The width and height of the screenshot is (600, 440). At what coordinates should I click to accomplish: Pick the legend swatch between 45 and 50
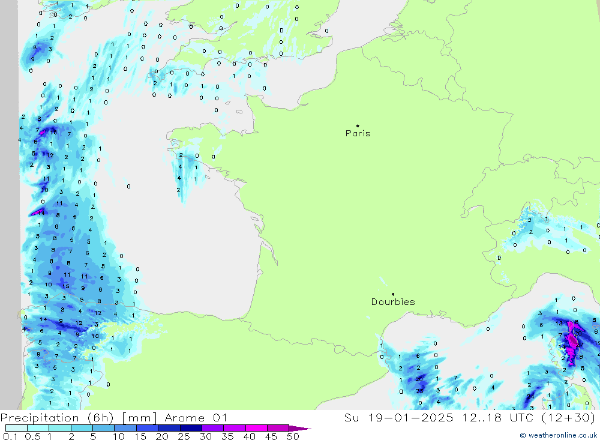click(278, 428)
